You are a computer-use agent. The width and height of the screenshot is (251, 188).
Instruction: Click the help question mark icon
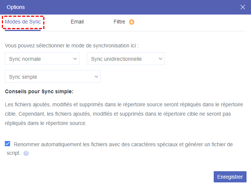tap(26, 153)
